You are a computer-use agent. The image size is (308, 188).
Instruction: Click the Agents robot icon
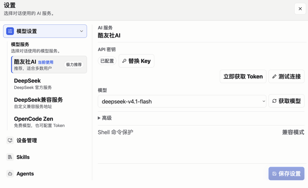pos(10,174)
